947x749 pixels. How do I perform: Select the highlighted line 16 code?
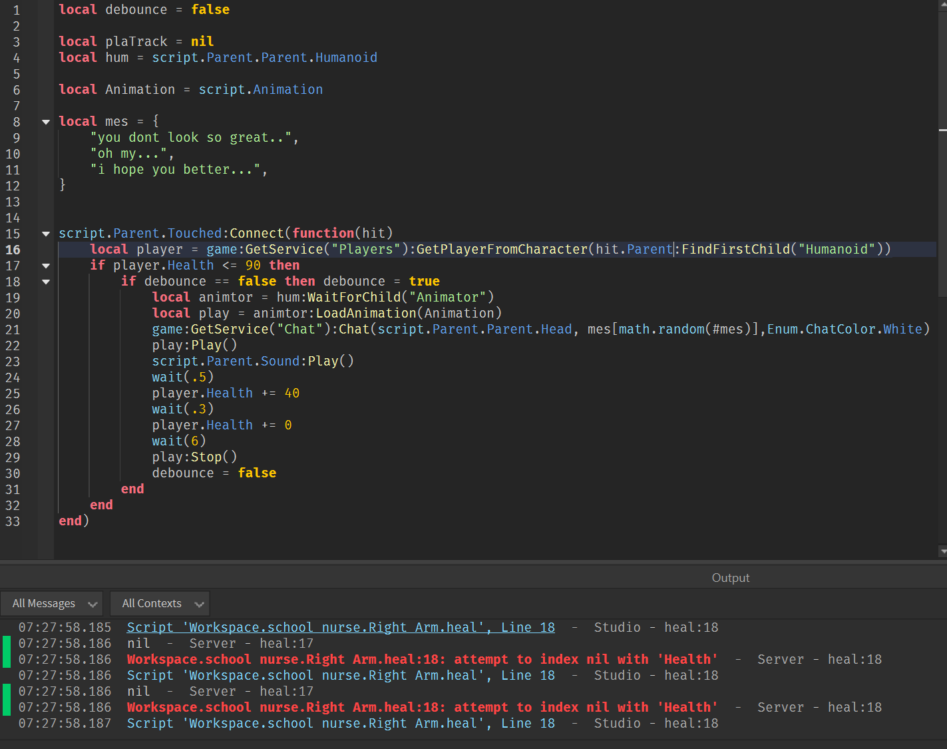pyautogui.click(x=466, y=249)
